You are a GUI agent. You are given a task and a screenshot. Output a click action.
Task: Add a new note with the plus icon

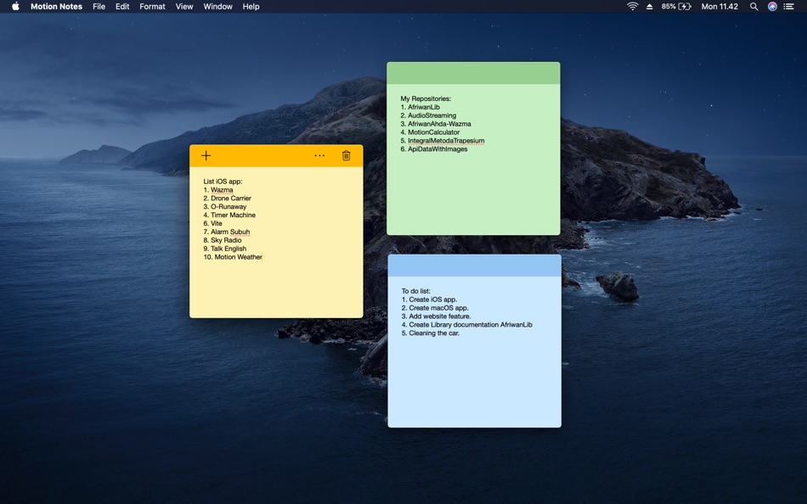tap(206, 155)
